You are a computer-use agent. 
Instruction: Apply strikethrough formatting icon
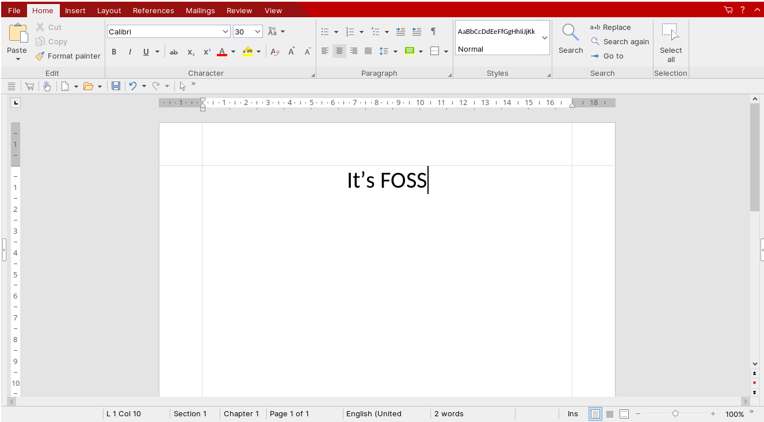173,52
